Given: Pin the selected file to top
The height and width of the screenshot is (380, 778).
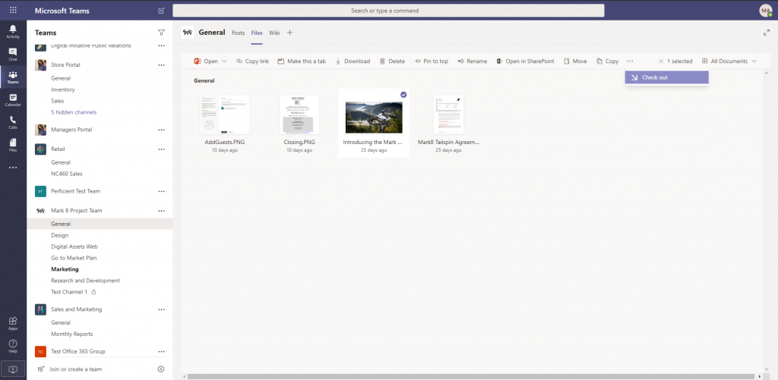Looking at the screenshot, I should (432, 61).
